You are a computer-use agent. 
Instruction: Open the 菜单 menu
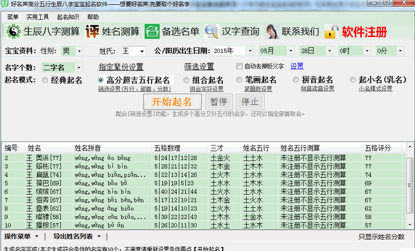click(x=13, y=17)
